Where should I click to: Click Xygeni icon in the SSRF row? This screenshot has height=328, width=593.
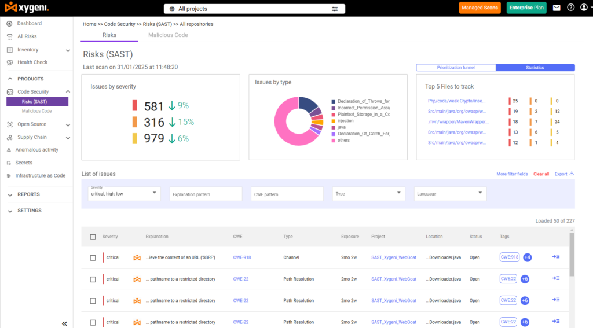[137, 258]
